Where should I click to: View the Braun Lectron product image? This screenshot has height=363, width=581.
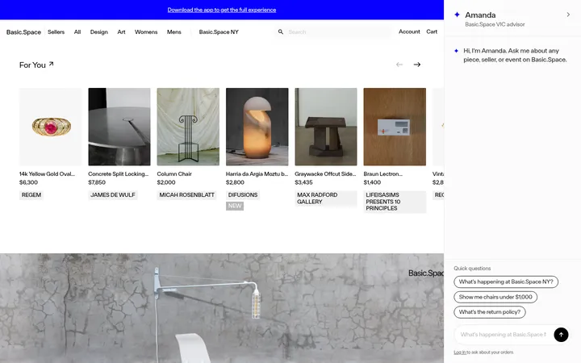[x=395, y=127]
